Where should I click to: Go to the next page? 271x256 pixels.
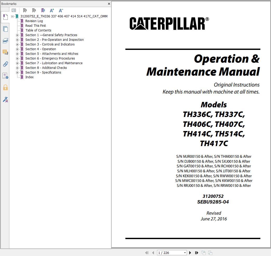190,253
